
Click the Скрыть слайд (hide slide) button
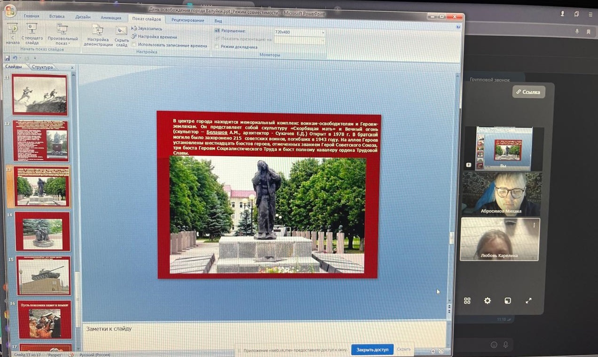[x=121, y=36]
